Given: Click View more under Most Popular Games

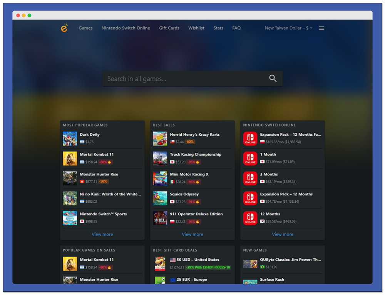Looking at the screenshot, I should click(102, 235).
